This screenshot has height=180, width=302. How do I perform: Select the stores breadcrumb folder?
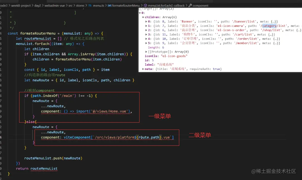click(x=80, y=6)
